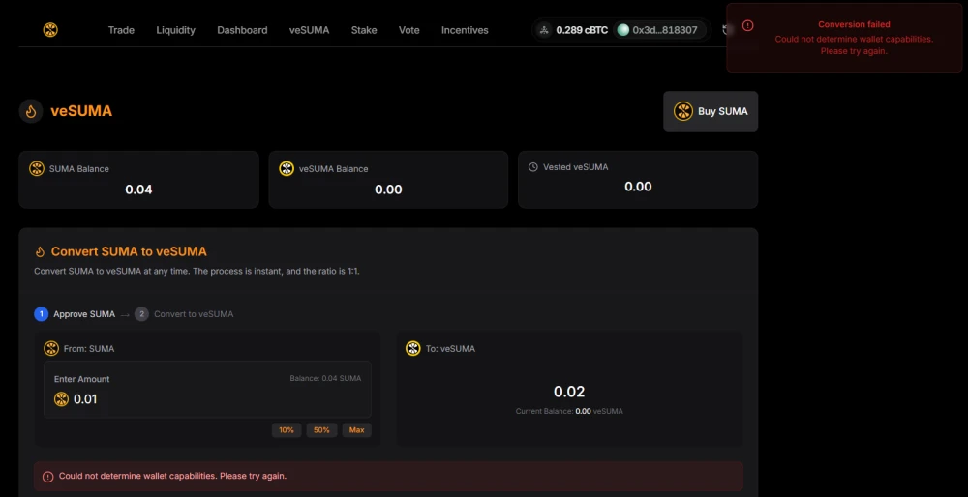
Task: Click the SUMA Balance token icon
Action: click(37, 168)
